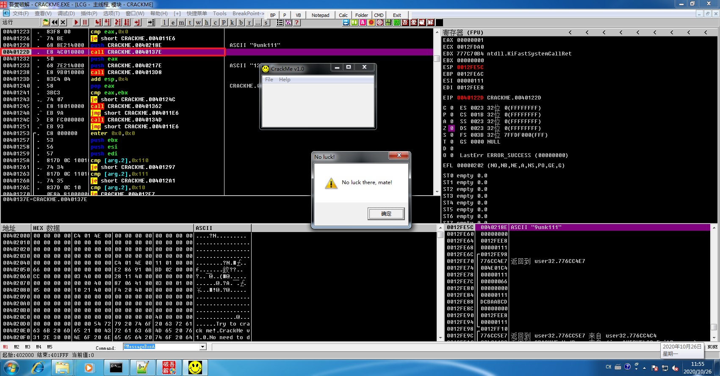Show Patches window with 'p' button
Image resolution: width=720 pixels, height=376 pixels.
[224, 22]
